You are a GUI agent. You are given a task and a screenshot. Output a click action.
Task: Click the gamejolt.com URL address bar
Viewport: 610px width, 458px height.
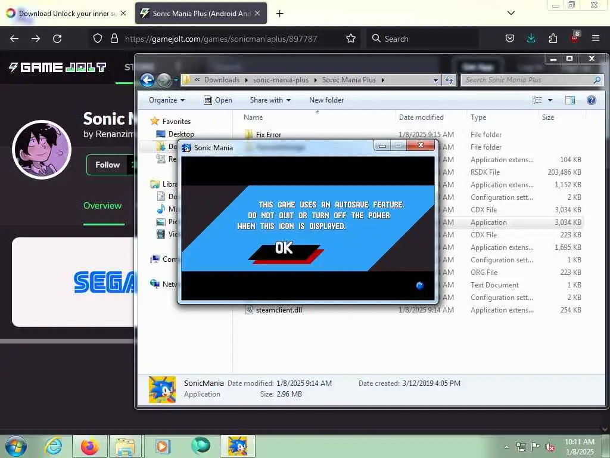(221, 39)
